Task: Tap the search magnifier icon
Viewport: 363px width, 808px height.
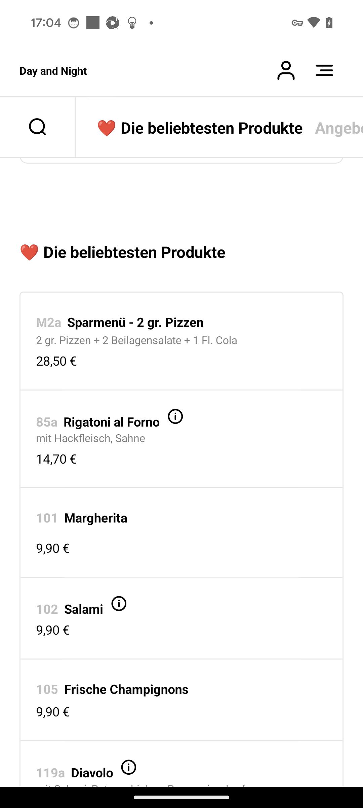Action: tap(37, 127)
